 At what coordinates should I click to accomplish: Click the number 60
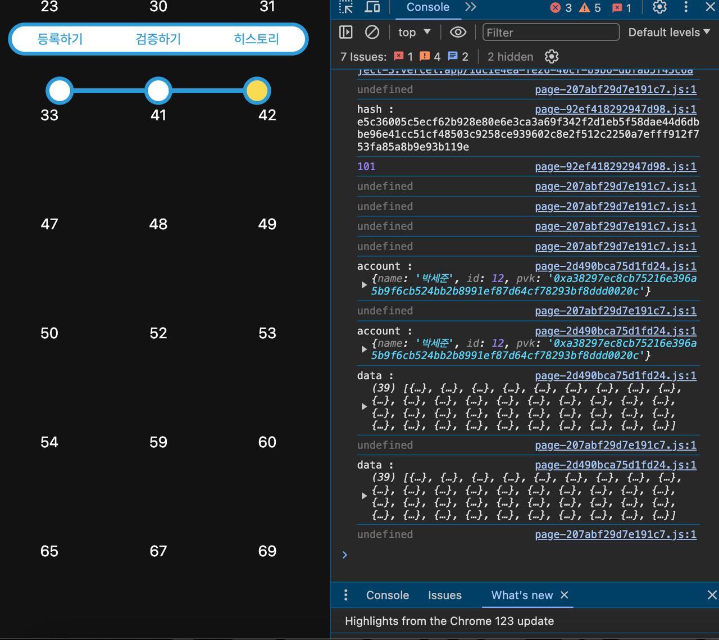click(267, 442)
